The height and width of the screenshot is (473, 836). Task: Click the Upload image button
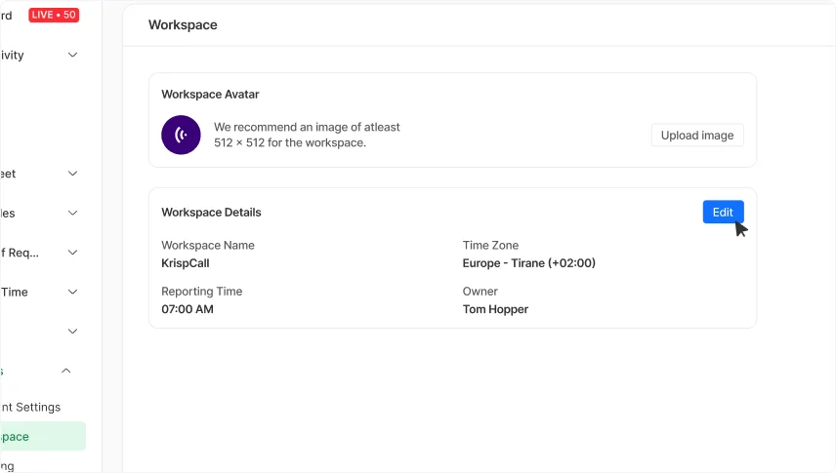[697, 136]
